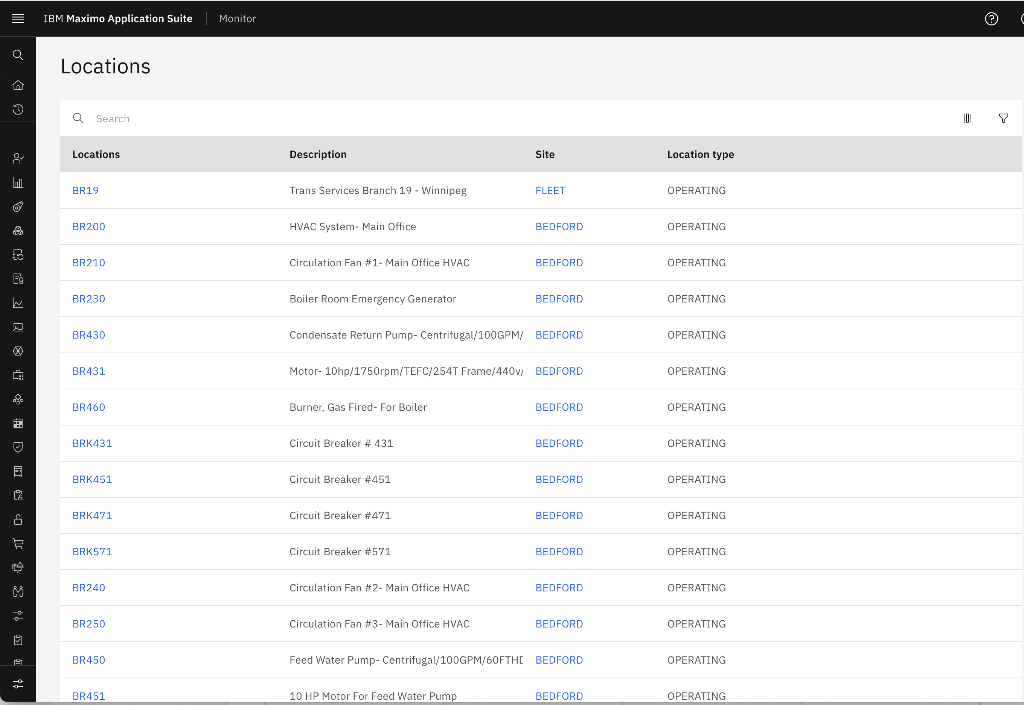Open the document with certificate ribbon icon
Viewport: 1024px width, 705px height.
click(x=18, y=279)
